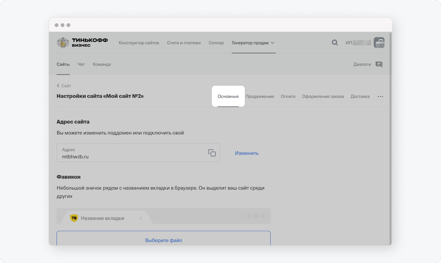Close the preview tab with the X icon
This screenshot has height=263, width=441.
[141, 218]
